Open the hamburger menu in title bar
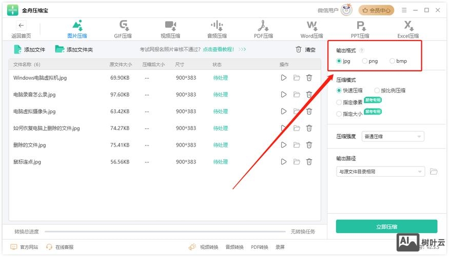 [404, 10]
